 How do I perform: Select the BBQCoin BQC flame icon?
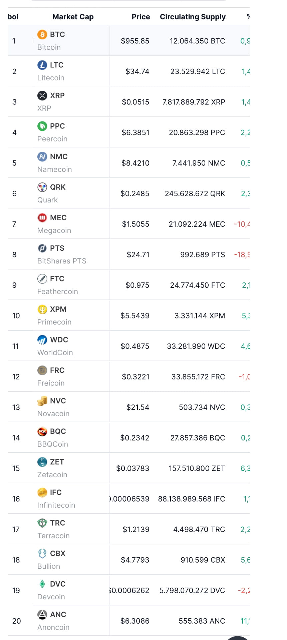pyautogui.click(x=42, y=431)
